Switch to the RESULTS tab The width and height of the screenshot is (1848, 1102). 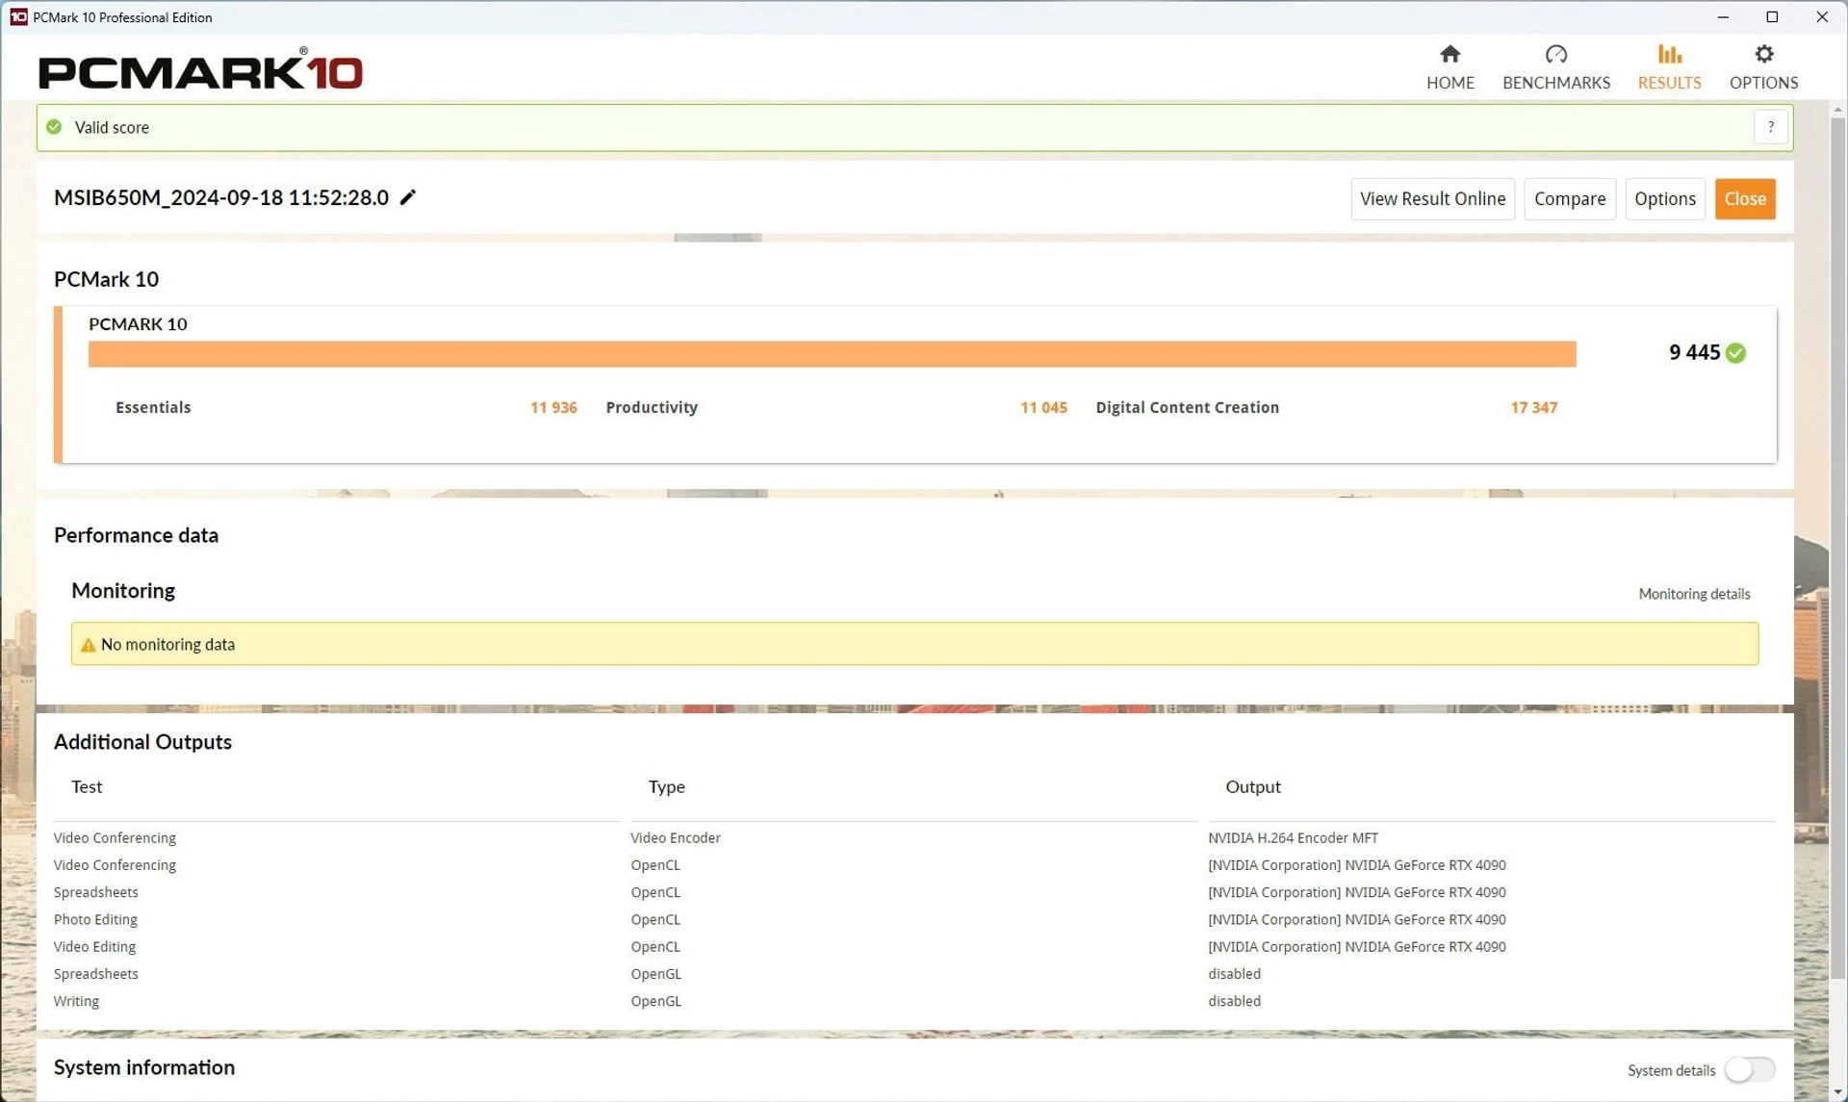tap(1669, 66)
